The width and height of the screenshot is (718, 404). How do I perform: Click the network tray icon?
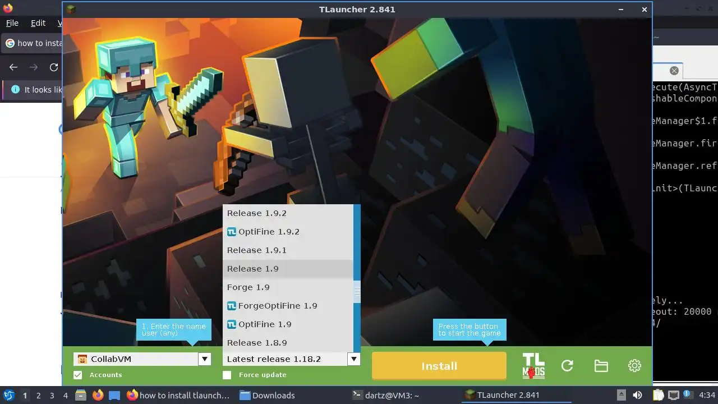(x=674, y=395)
